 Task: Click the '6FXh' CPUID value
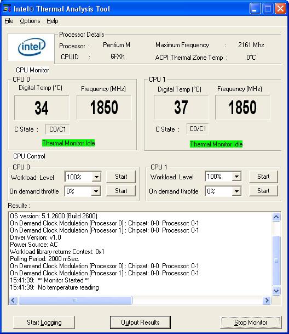[117, 56]
